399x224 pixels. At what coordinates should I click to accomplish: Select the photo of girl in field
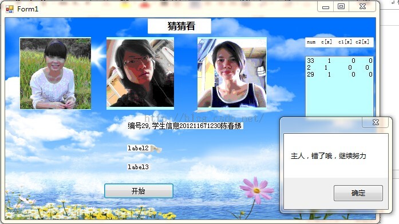pos(55,73)
